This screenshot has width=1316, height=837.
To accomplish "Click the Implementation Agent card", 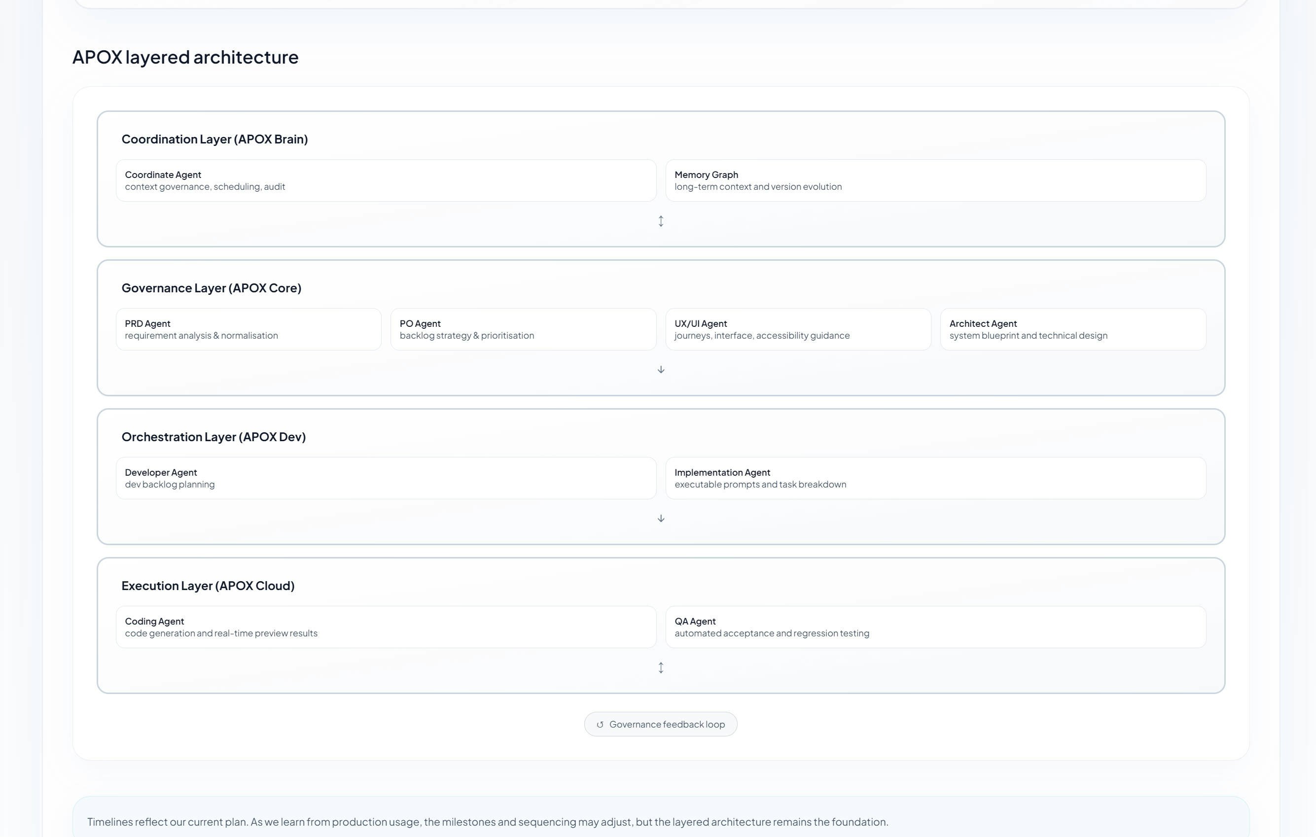I will tap(935, 478).
